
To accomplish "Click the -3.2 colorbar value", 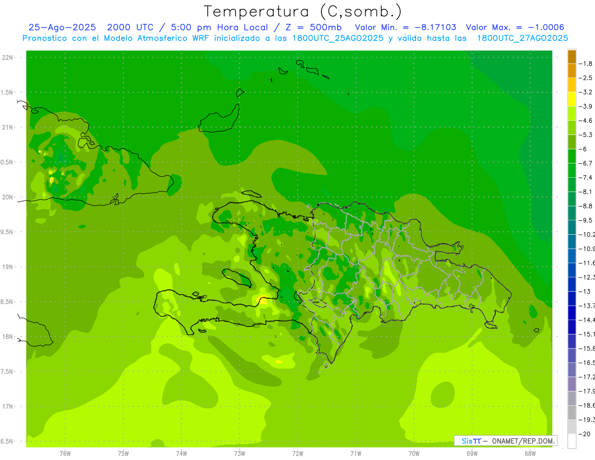I will [586, 92].
